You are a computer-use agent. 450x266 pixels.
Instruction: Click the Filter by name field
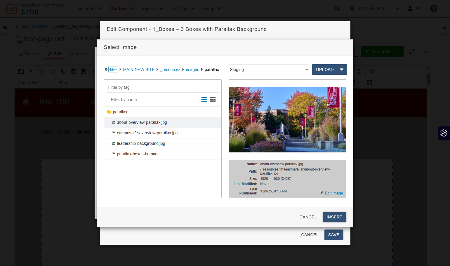pyautogui.click(x=152, y=100)
